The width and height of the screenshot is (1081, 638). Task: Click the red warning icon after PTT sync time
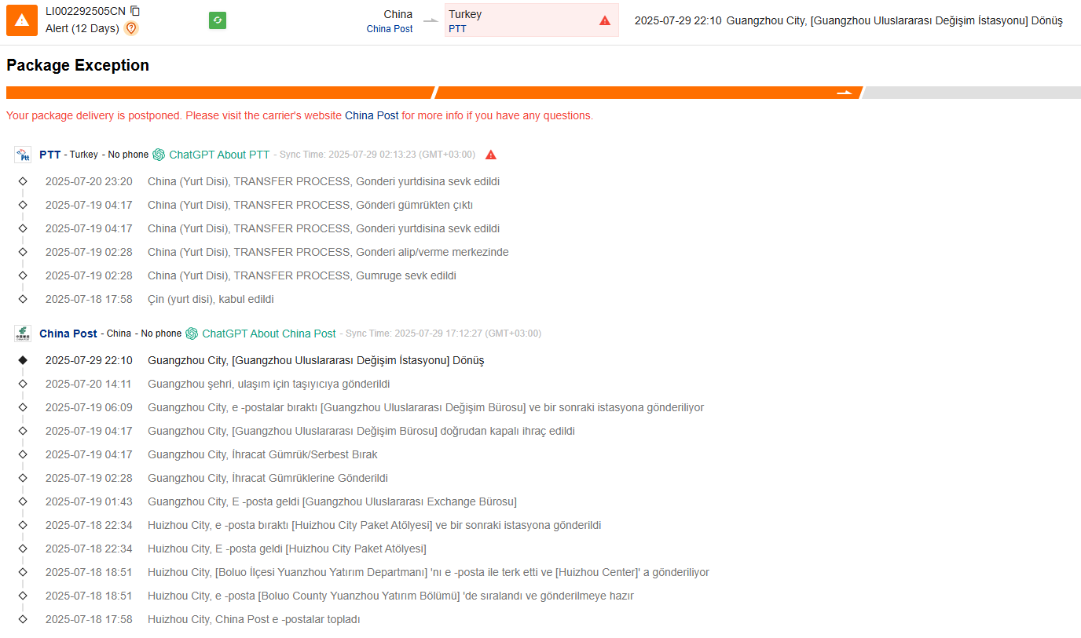tap(491, 155)
